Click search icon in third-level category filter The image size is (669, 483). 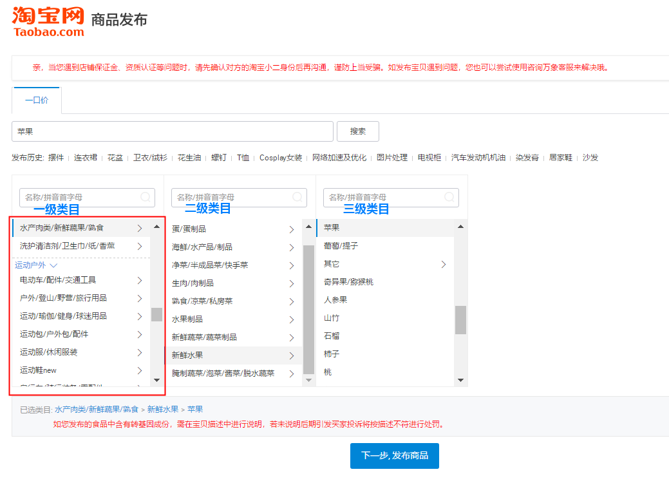pos(449,197)
